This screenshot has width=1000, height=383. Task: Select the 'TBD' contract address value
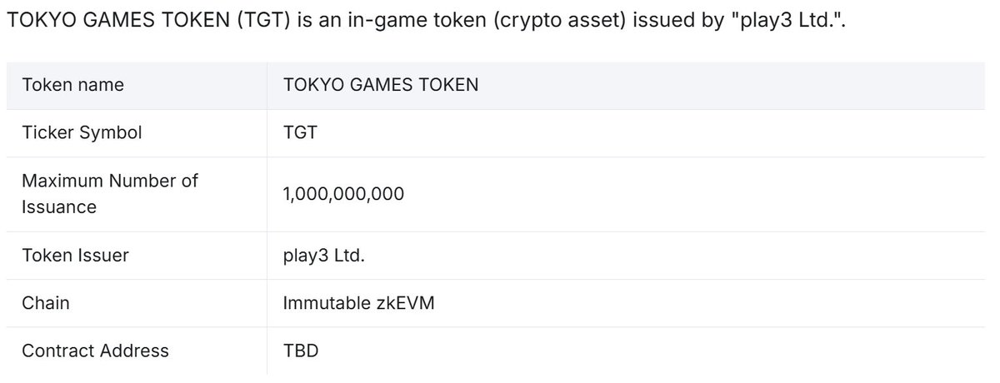(x=301, y=351)
